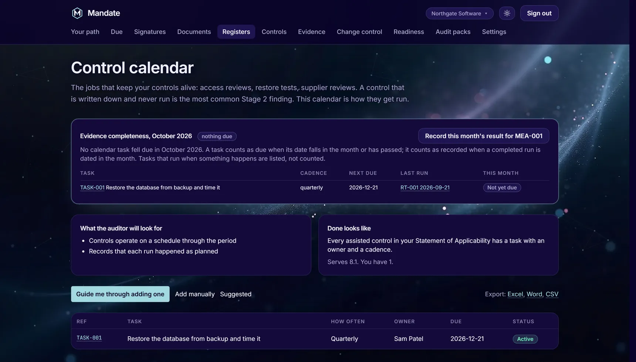The width and height of the screenshot is (636, 362).
Task: Click the Evidence completeness, October 2026 heading
Action: point(136,136)
